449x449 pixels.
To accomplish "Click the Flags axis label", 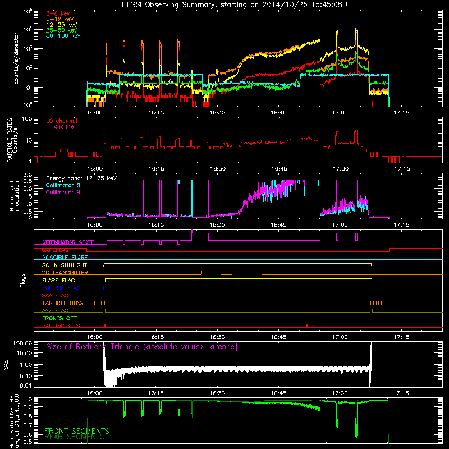I will (22, 280).
